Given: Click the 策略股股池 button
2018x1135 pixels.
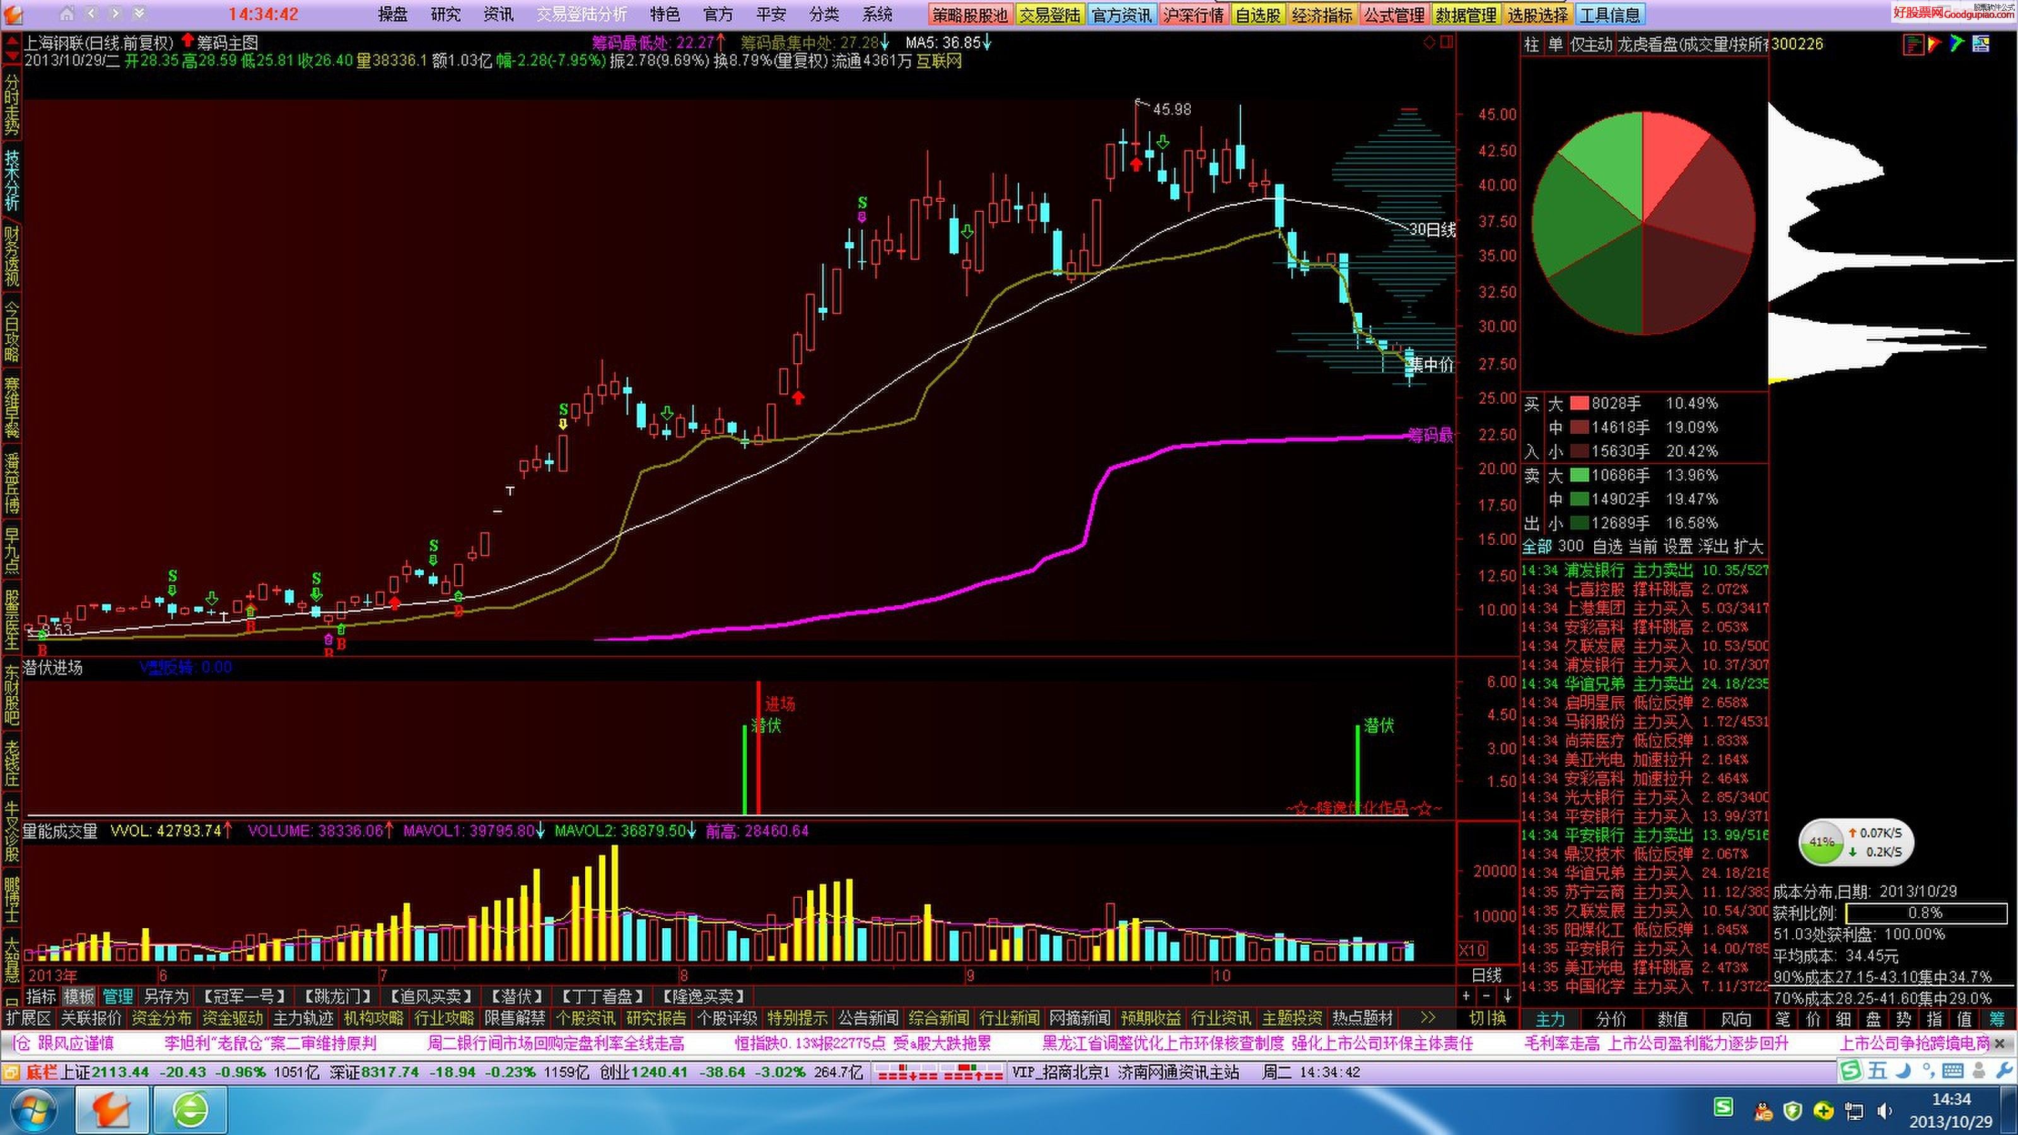Looking at the screenshot, I should [x=971, y=15].
